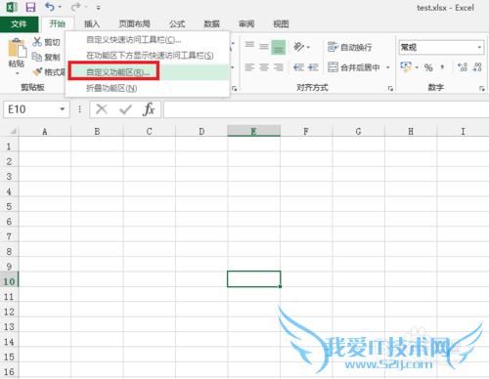Apply percent style format

click(428, 67)
